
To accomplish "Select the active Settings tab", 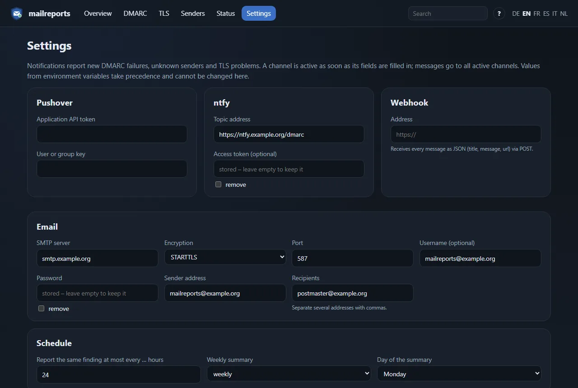I will coord(259,14).
